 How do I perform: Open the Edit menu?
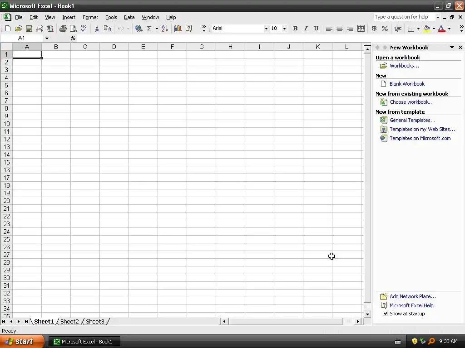34,17
